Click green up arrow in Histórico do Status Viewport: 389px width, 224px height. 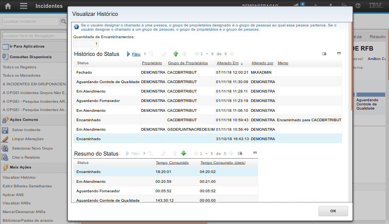coord(176,54)
